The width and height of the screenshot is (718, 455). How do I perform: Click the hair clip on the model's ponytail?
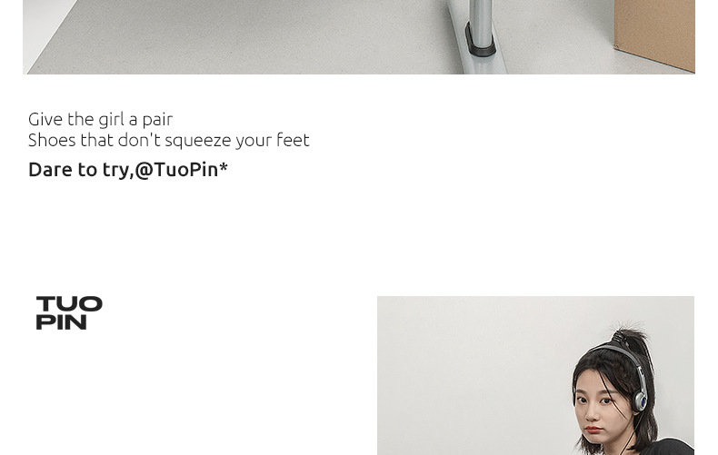tap(622, 339)
